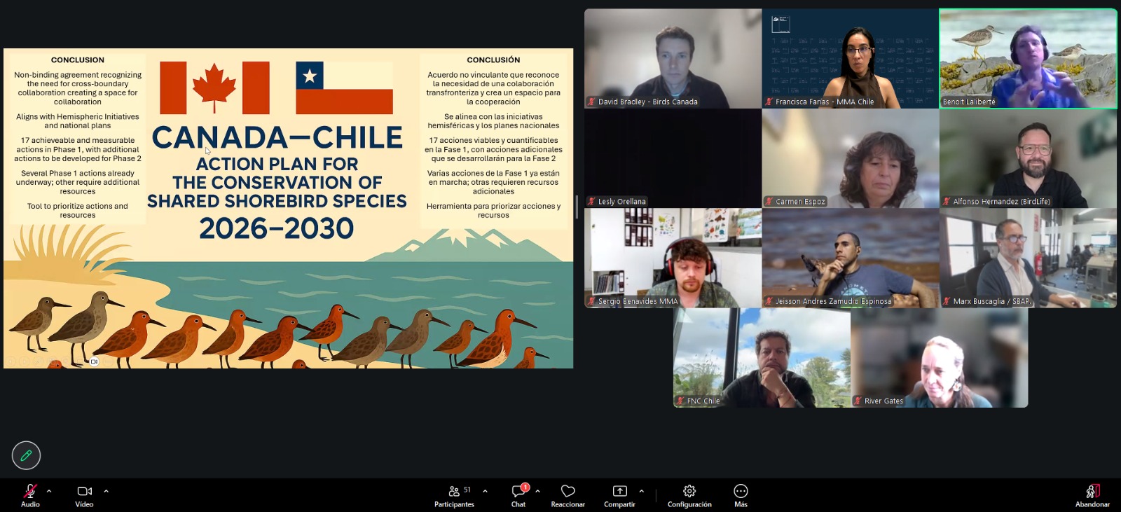Click River Gates' muted microphone icon

point(858,401)
